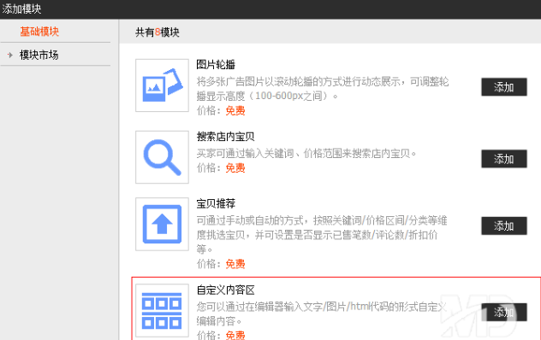Viewport: 541px width, 340px height.
Task: Click the 自定义内容区 grid icon
Action: coord(162,310)
